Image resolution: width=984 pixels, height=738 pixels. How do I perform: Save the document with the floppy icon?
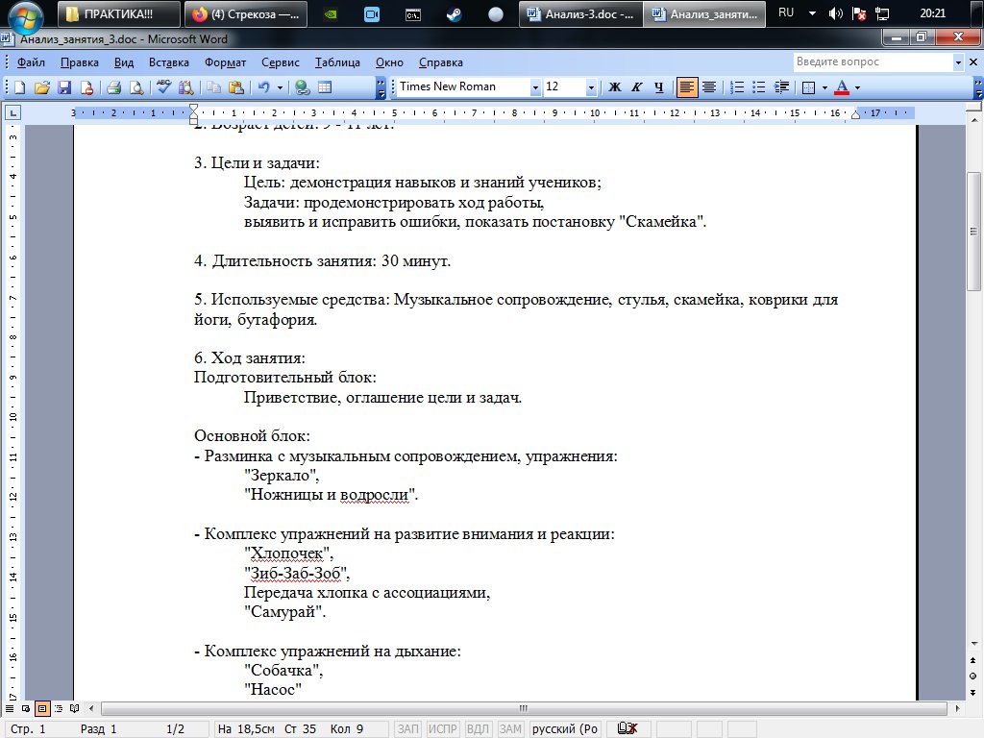[64, 87]
